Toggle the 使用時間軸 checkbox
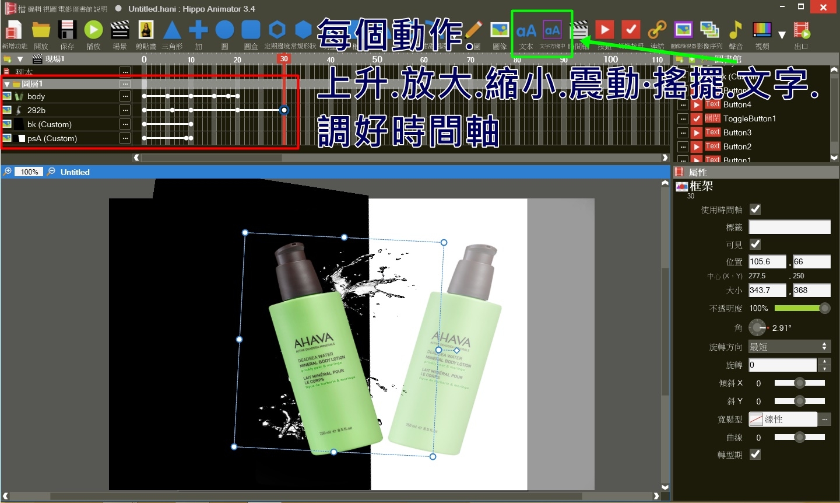Viewport: 840px width, 503px height. coord(755,209)
